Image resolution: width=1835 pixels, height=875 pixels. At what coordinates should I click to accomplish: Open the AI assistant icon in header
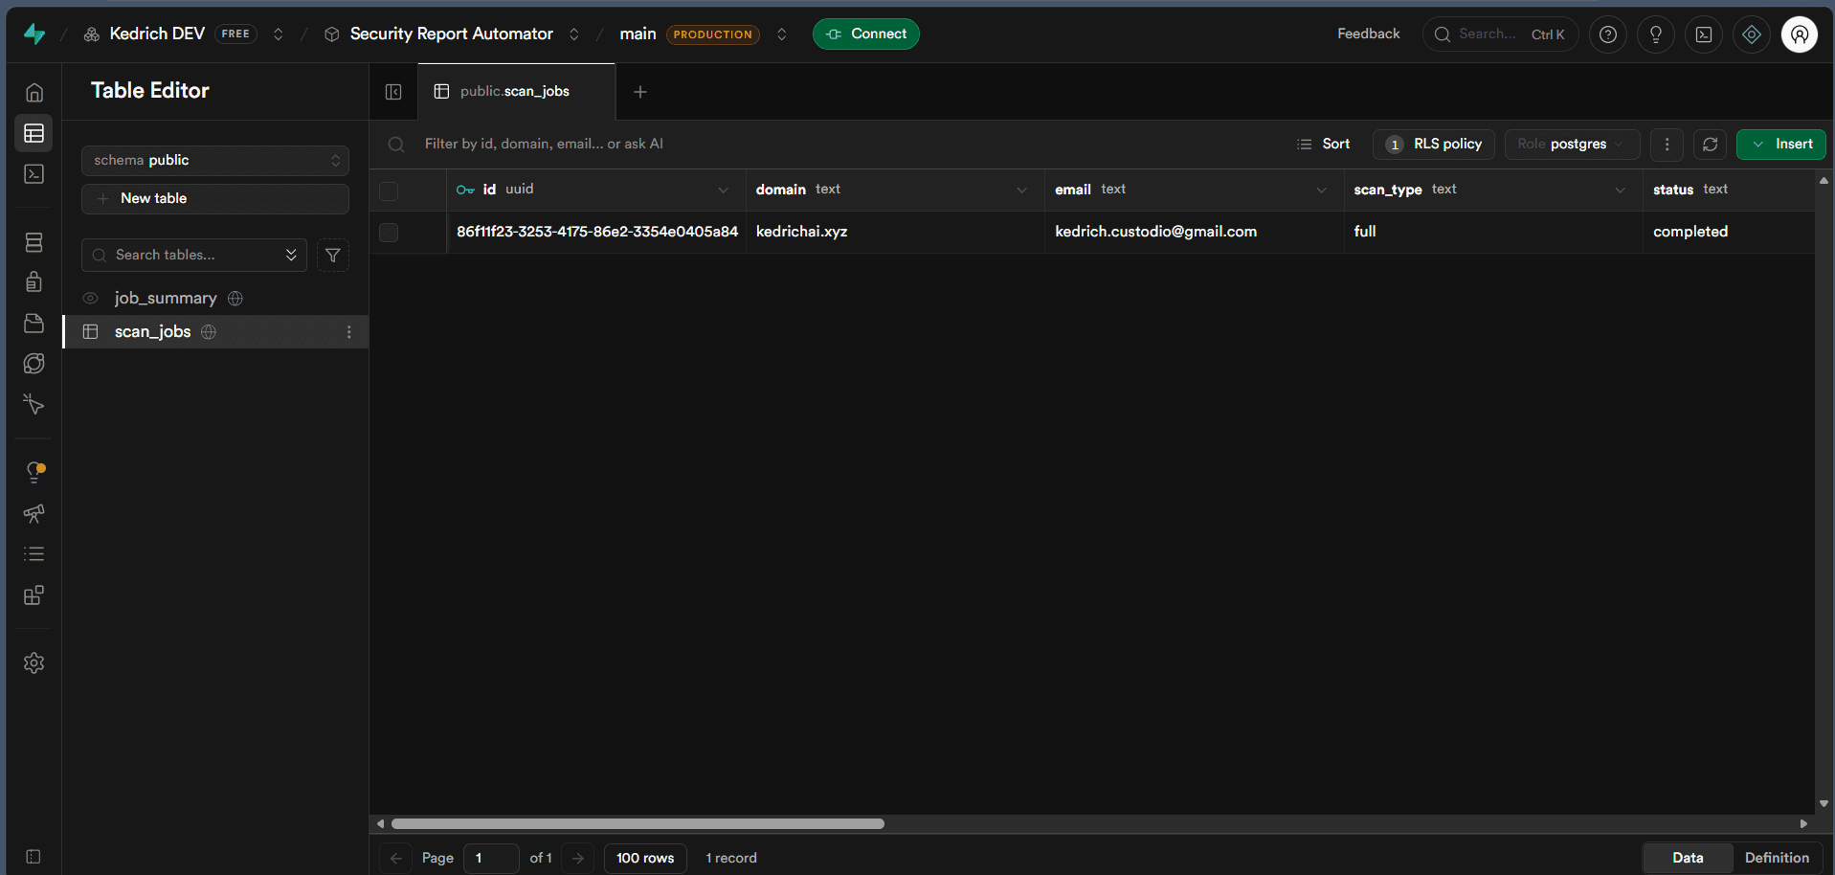[1752, 34]
